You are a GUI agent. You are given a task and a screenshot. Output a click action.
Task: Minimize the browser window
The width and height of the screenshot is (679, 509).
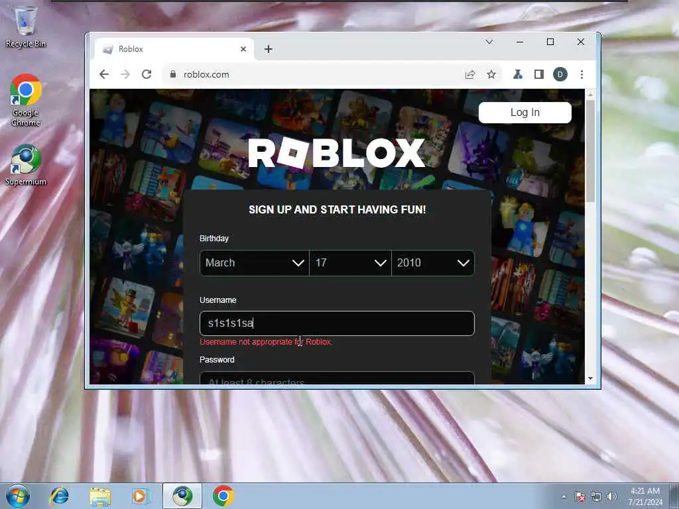(520, 42)
